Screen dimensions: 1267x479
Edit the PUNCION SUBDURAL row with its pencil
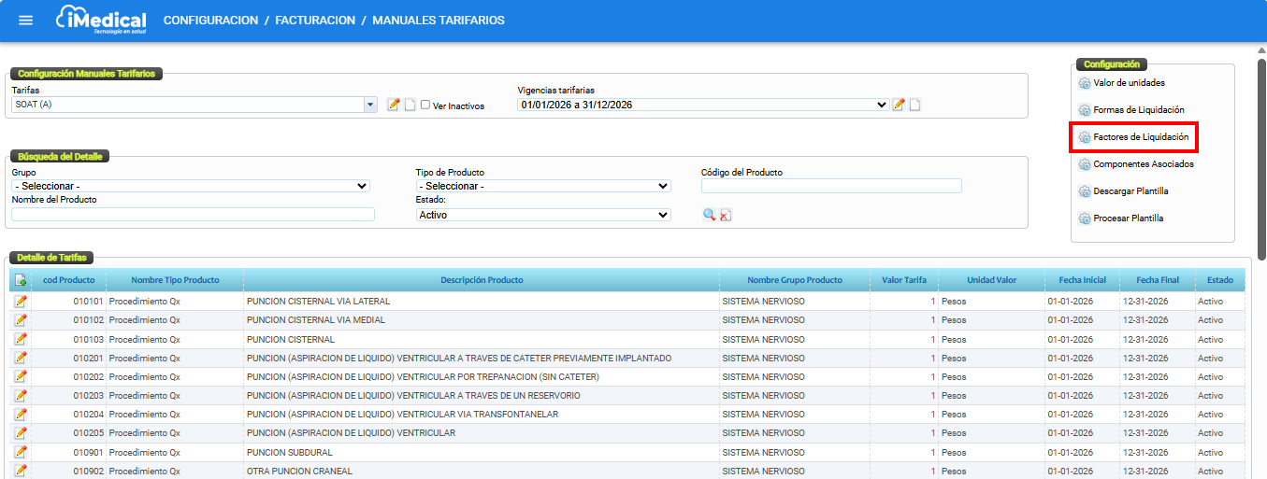click(x=21, y=452)
